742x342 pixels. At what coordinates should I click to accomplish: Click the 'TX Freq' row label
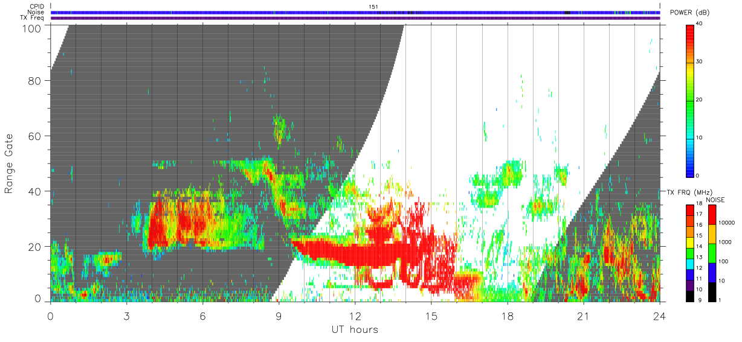[x=33, y=17]
